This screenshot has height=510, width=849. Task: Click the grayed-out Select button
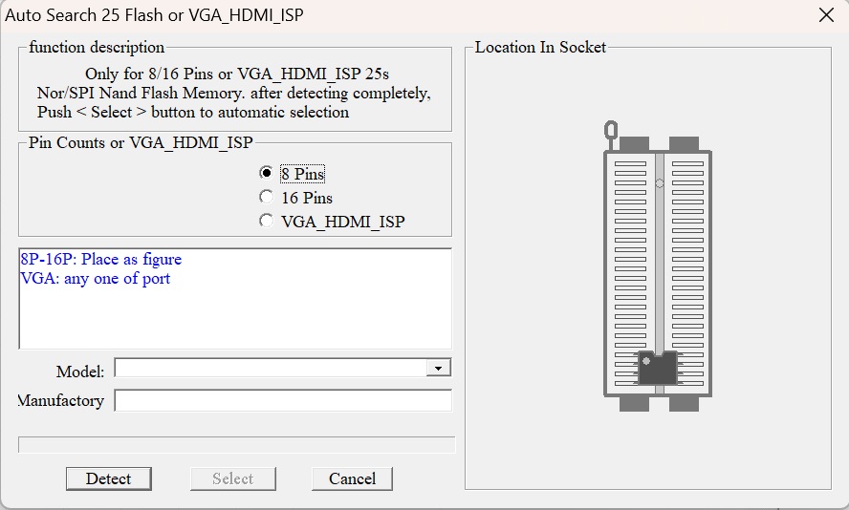tap(232, 478)
